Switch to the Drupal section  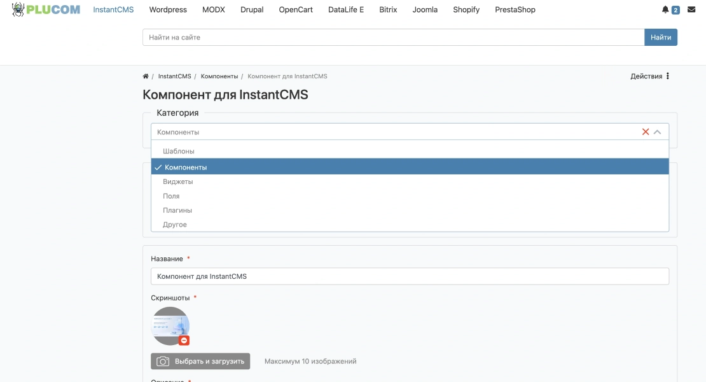click(252, 10)
